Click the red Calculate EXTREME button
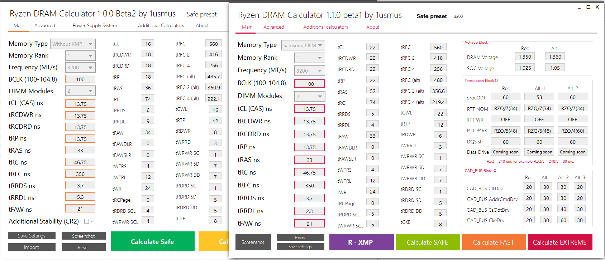Screen dimensions: 605x260 point(560,242)
